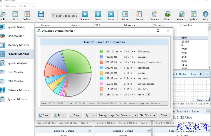This screenshot has height=136, width=211.
Task: Select Memory Monitor in the sidebar
Action: 17,45
